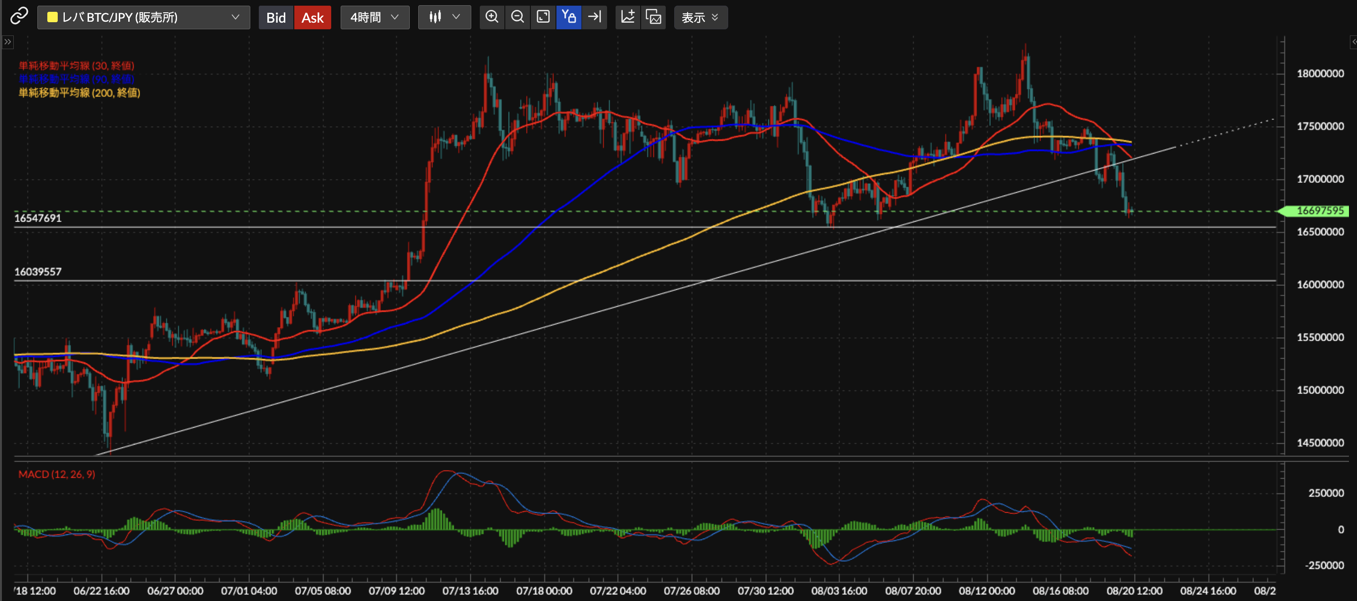Click the green 16697595 price tag

point(1317,211)
